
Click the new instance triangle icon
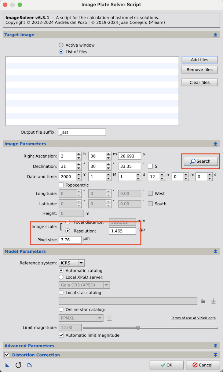(7, 365)
